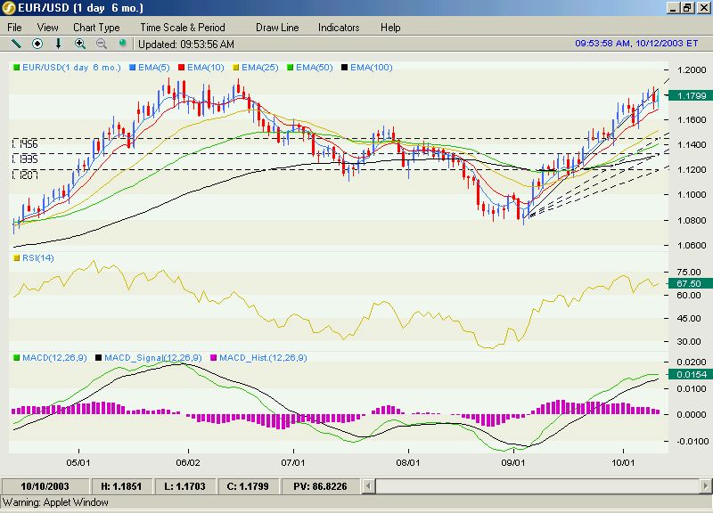This screenshot has height=513, width=713.
Task: Click the 1.1207 dashed level label
Action: click(x=25, y=175)
